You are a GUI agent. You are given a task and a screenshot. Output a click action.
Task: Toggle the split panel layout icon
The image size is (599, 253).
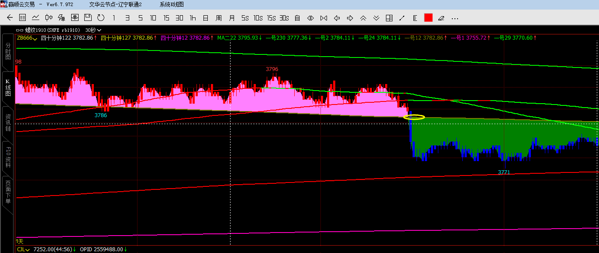click(x=389, y=18)
